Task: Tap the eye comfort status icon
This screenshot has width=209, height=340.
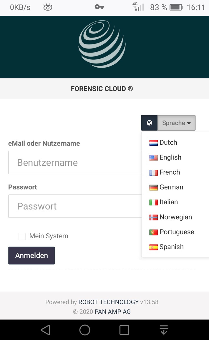Action: click(48, 8)
